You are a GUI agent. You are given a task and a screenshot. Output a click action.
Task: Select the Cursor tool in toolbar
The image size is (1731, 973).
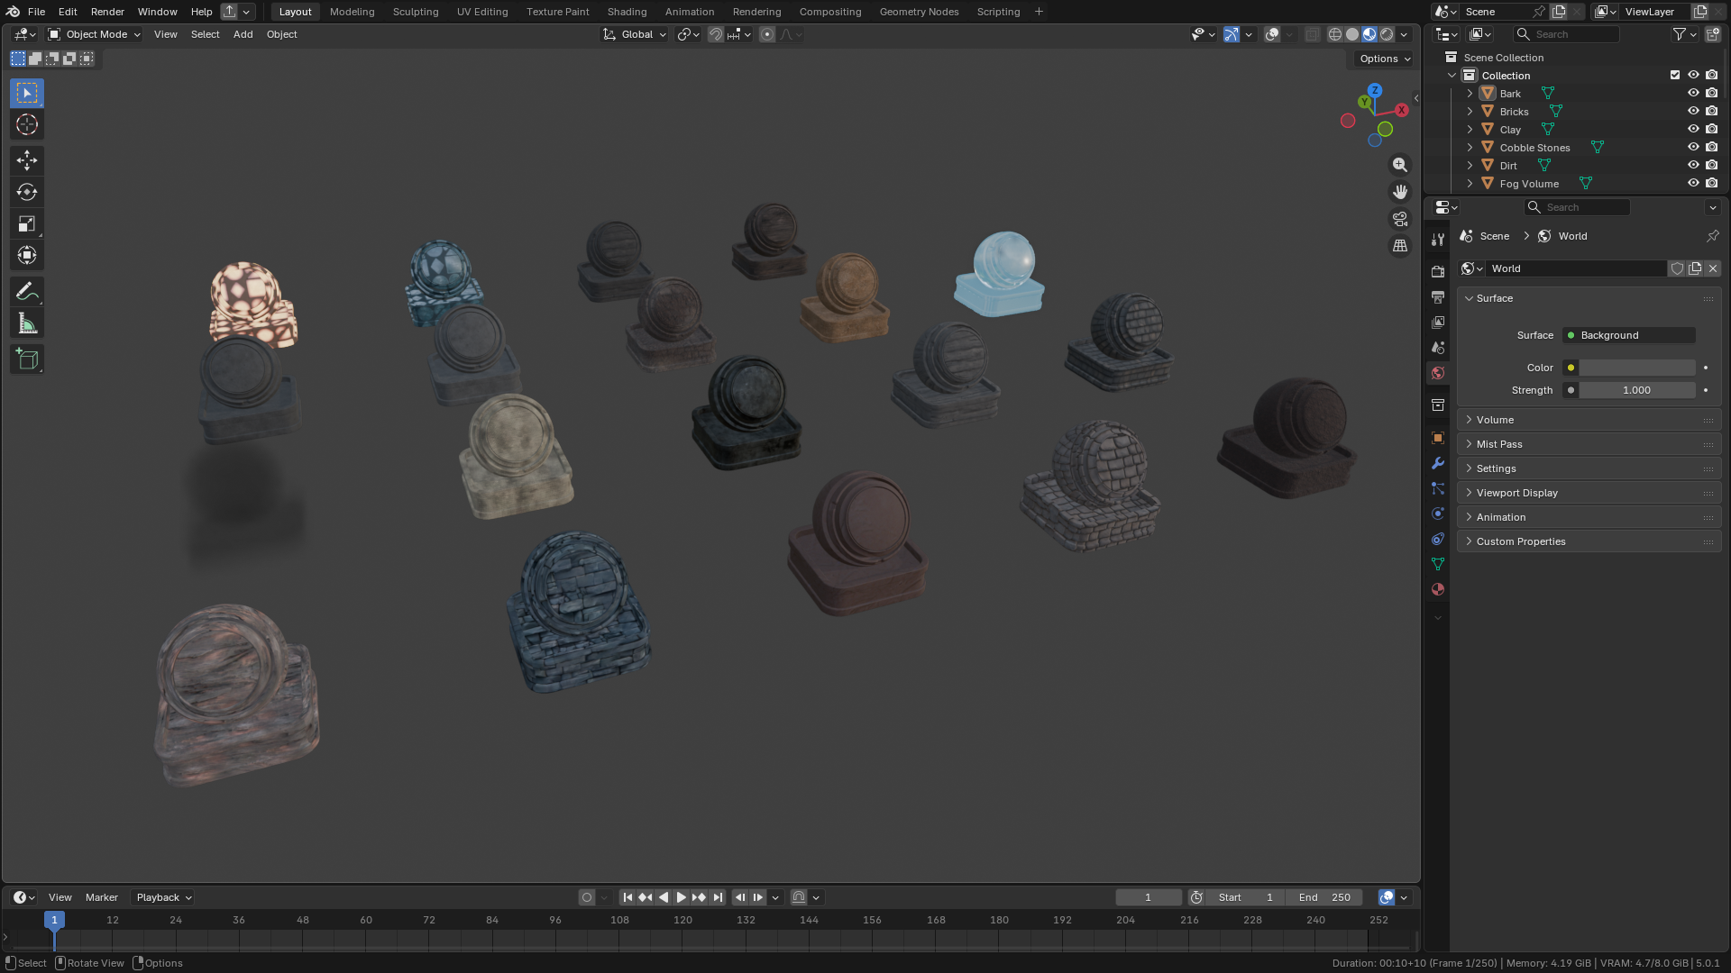(x=27, y=124)
